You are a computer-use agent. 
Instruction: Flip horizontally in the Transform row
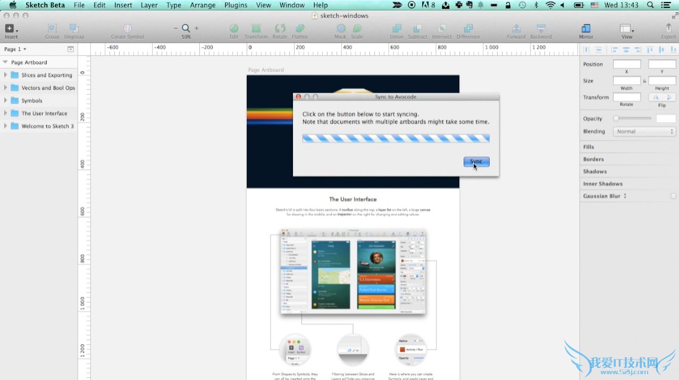656,97
